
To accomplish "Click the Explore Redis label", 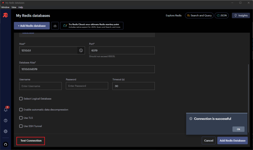I will [x=173, y=15].
